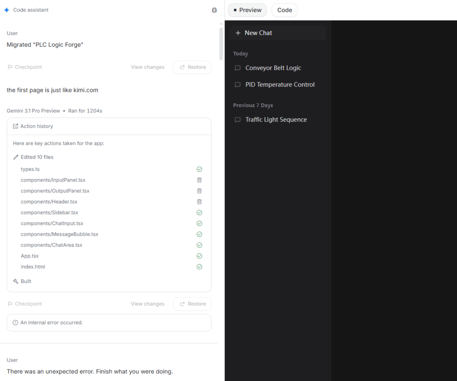Click the chat bubble icon for Traffic Light Sequence
Viewport: 457px width, 381px height.
pos(238,120)
